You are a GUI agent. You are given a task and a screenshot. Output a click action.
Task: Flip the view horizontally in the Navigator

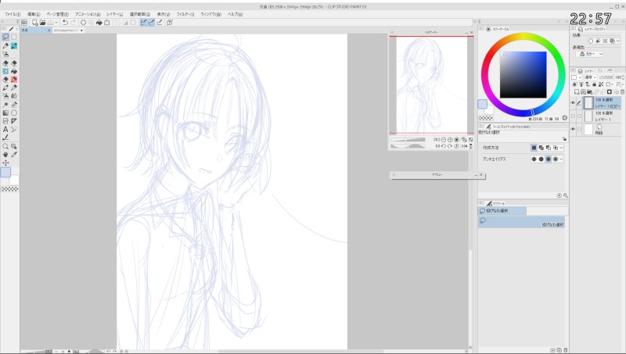tap(464, 146)
